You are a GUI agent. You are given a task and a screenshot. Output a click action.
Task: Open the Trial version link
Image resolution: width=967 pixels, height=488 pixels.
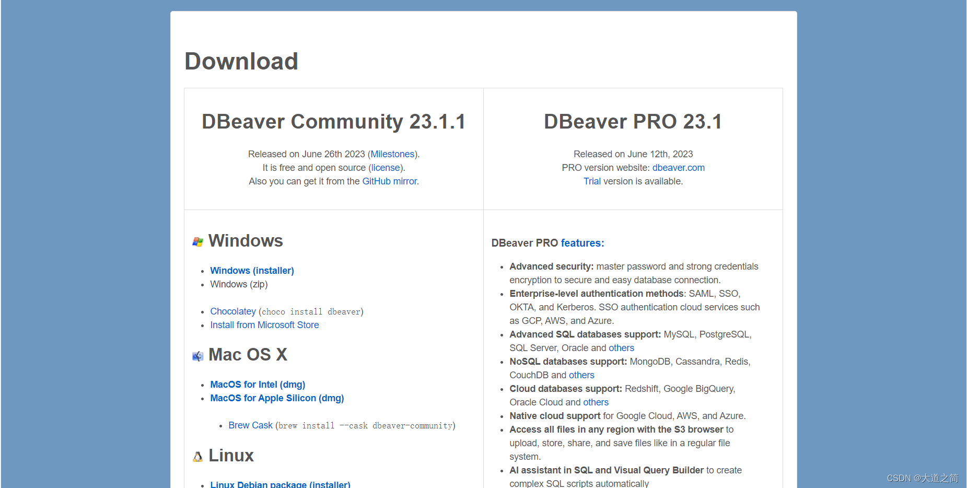(x=592, y=181)
